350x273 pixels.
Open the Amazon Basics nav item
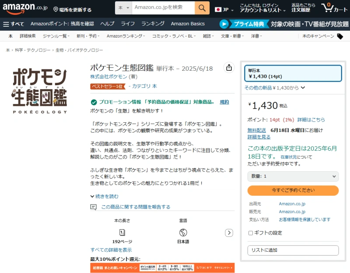pos(188,24)
